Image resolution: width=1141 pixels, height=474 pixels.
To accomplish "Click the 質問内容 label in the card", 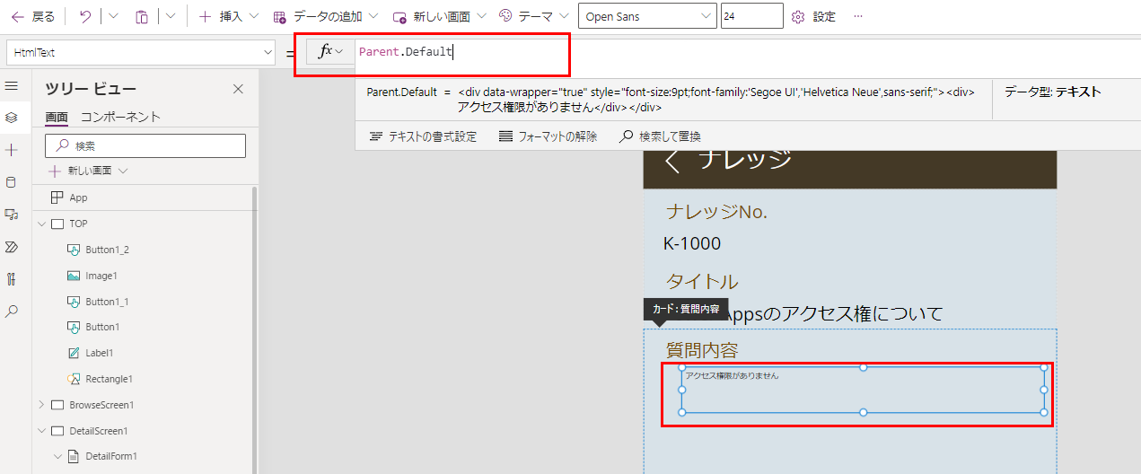I will click(x=702, y=350).
